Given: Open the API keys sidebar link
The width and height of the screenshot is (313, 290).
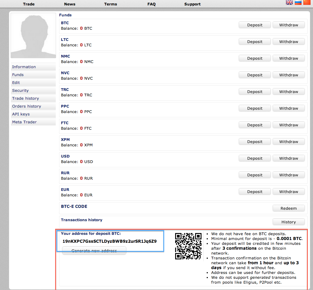Looking at the screenshot, I should tap(21, 114).
